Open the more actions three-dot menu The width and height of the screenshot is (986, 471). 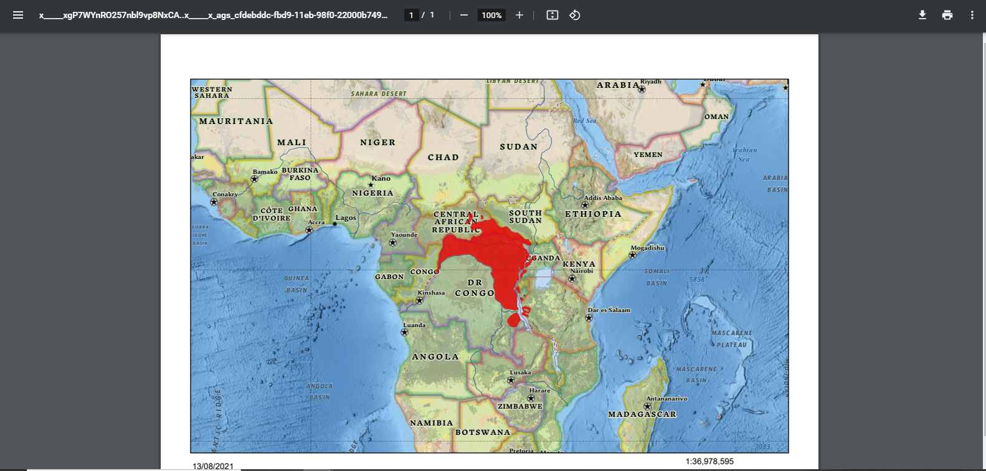[x=972, y=15]
